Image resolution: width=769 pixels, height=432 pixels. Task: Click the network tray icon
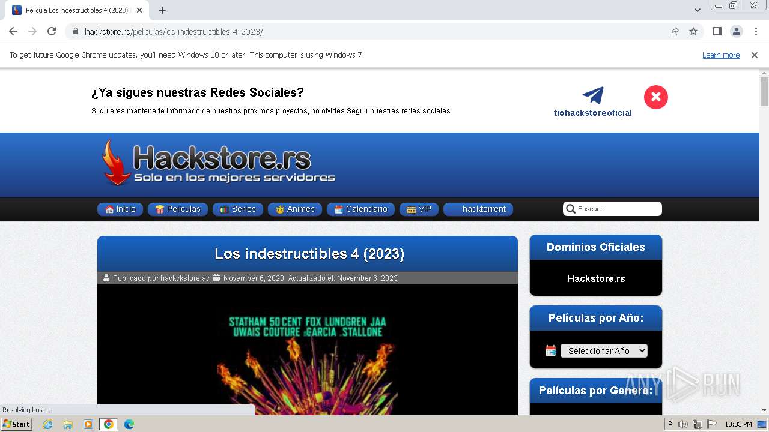(x=698, y=424)
